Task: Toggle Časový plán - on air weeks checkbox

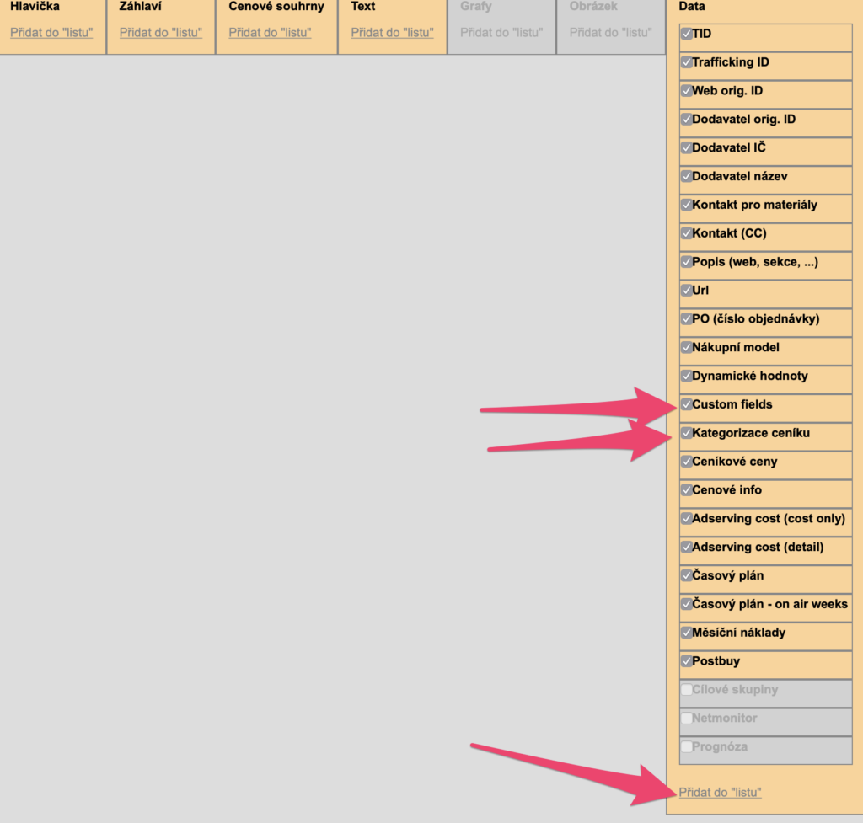Action: click(686, 604)
